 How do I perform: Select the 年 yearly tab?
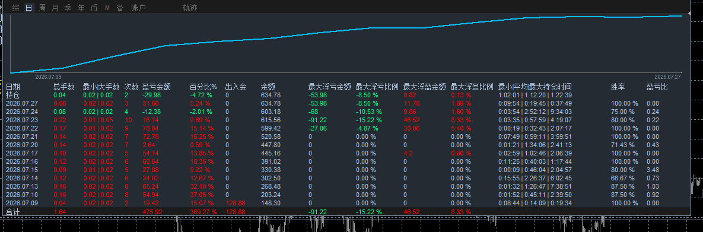81,8
